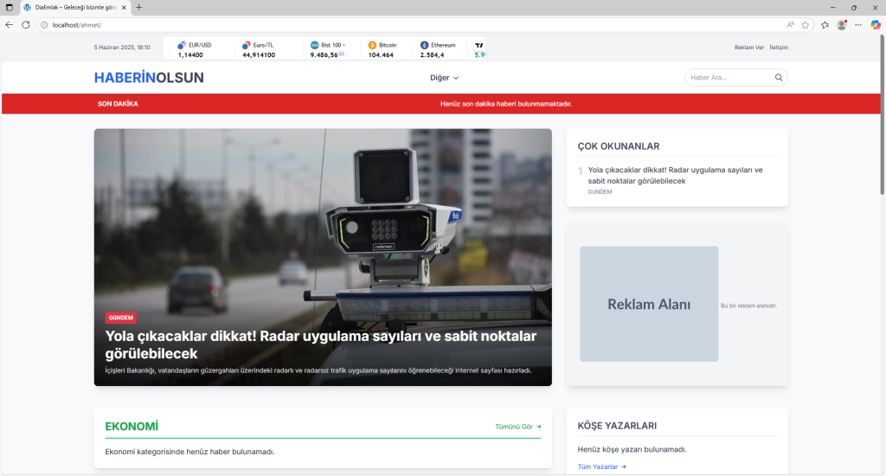
Task: Click the Reklam Alanı ad placeholder
Action: coord(649,304)
